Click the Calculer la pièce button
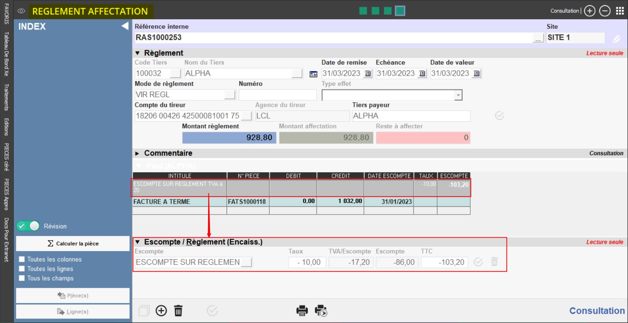This screenshot has height=323, width=628. click(x=73, y=244)
